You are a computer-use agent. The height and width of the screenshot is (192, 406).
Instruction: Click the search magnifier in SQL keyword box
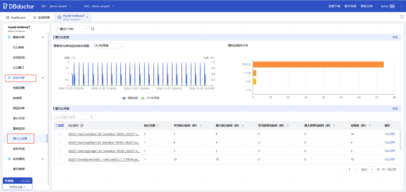coord(92,117)
